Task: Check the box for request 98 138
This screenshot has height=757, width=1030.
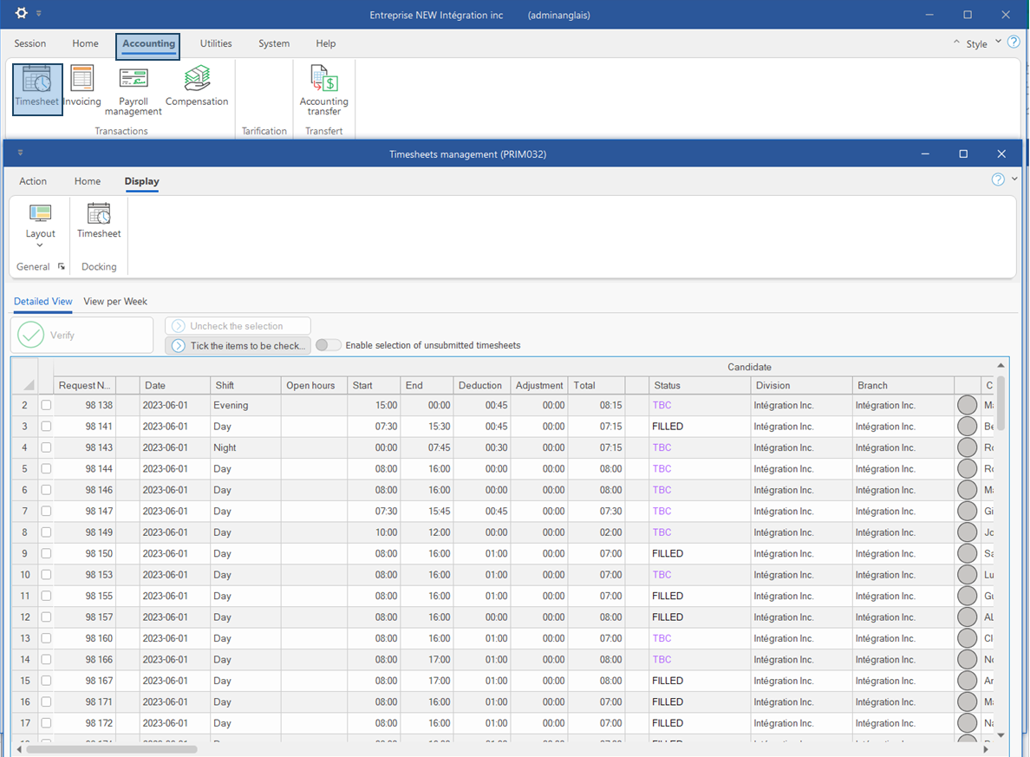Action: click(x=46, y=405)
